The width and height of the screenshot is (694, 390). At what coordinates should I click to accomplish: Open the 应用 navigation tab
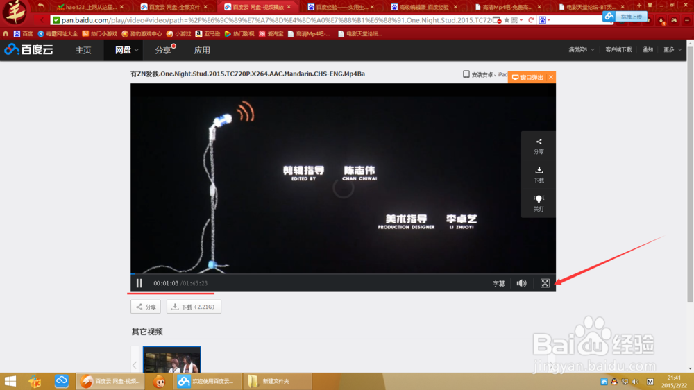point(202,50)
